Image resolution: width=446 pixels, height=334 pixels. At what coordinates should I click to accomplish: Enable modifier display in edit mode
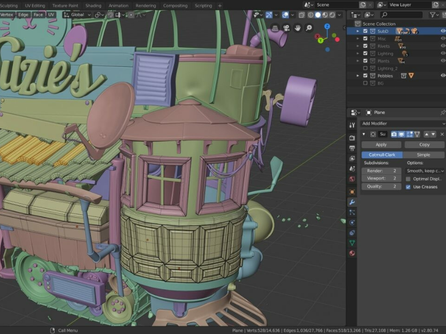[410, 134]
